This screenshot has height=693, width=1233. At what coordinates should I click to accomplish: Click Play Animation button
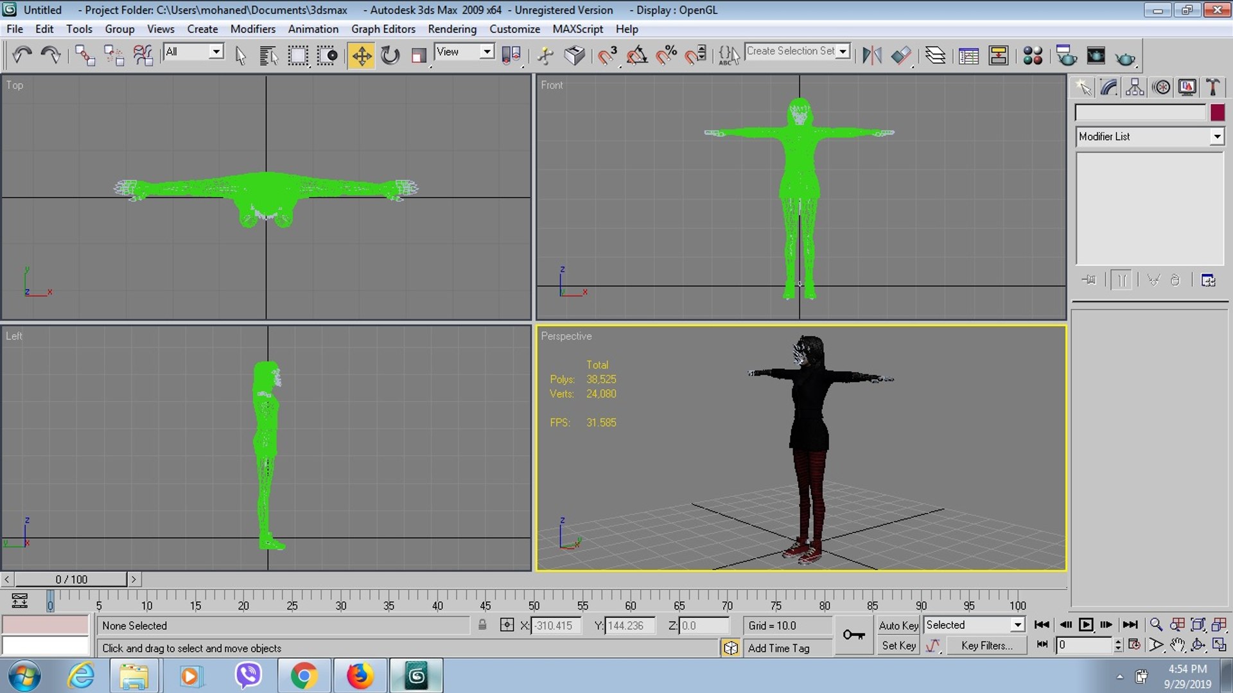click(1086, 625)
